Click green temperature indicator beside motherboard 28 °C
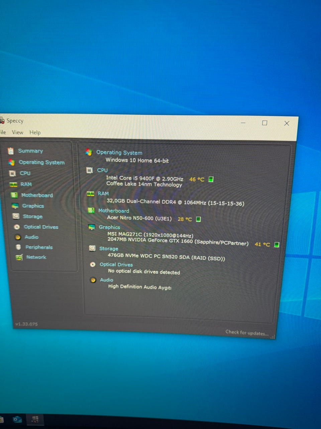Screen dimensions: 321x429 coord(198,219)
